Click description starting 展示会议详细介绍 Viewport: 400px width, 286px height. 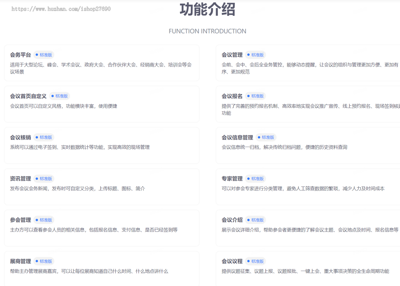click(310, 230)
